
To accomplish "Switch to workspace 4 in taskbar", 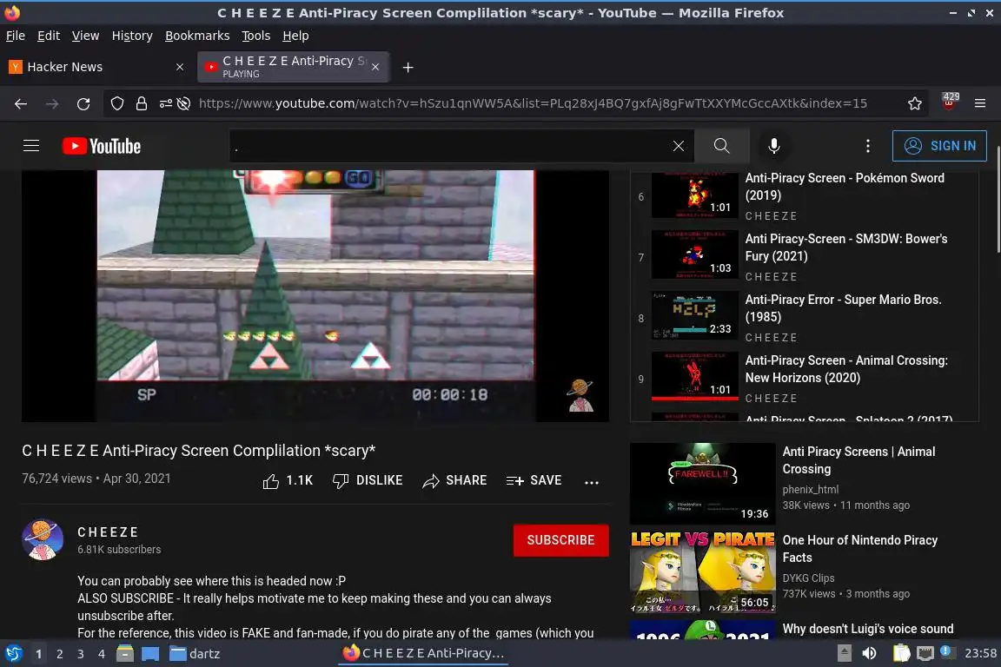I will point(102,654).
